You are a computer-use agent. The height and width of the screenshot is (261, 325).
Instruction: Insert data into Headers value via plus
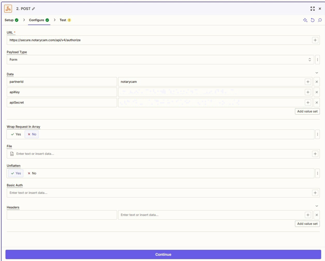click(x=308, y=215)
